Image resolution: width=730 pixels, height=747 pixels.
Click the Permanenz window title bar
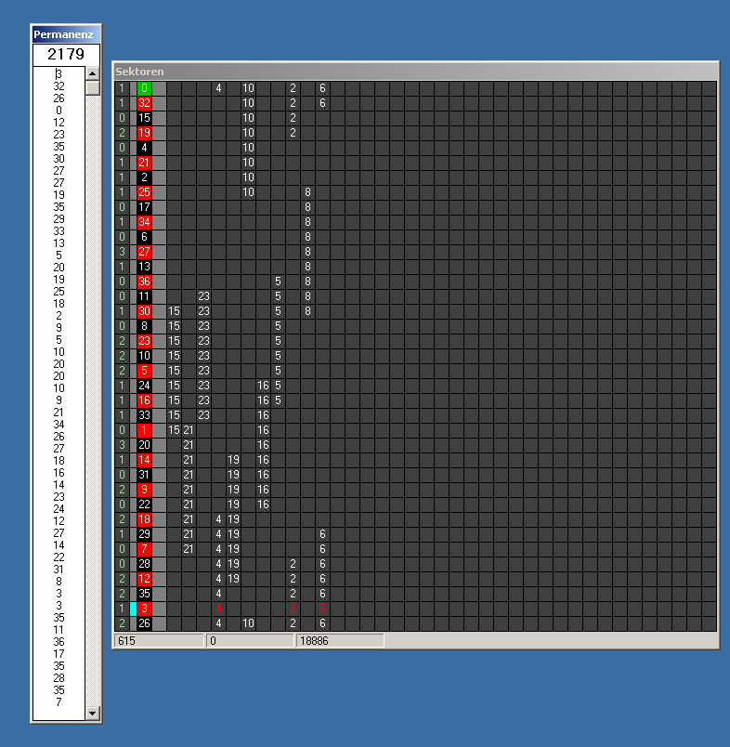(66, 34)
